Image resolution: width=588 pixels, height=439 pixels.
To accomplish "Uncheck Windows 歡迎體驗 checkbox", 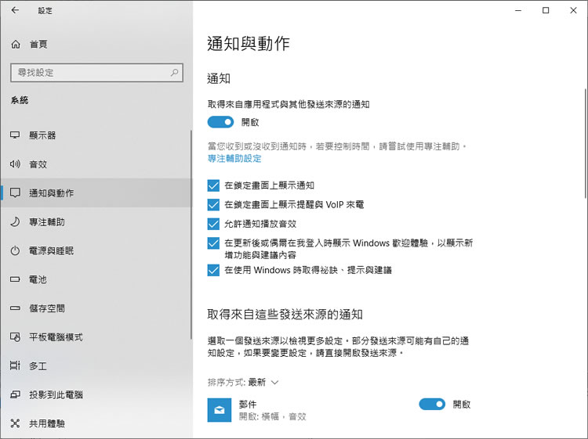I will coord(213,243).
